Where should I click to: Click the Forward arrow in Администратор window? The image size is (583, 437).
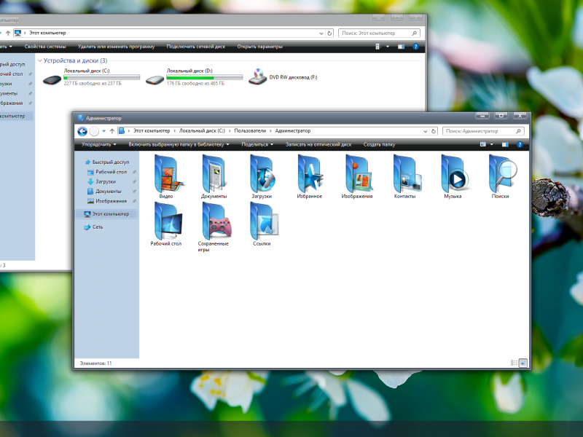point(95,131)
